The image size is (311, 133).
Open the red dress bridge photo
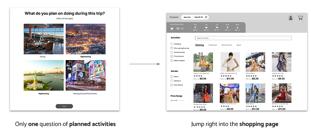(282, 93)
